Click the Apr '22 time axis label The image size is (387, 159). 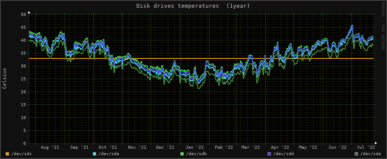point(280,147)
